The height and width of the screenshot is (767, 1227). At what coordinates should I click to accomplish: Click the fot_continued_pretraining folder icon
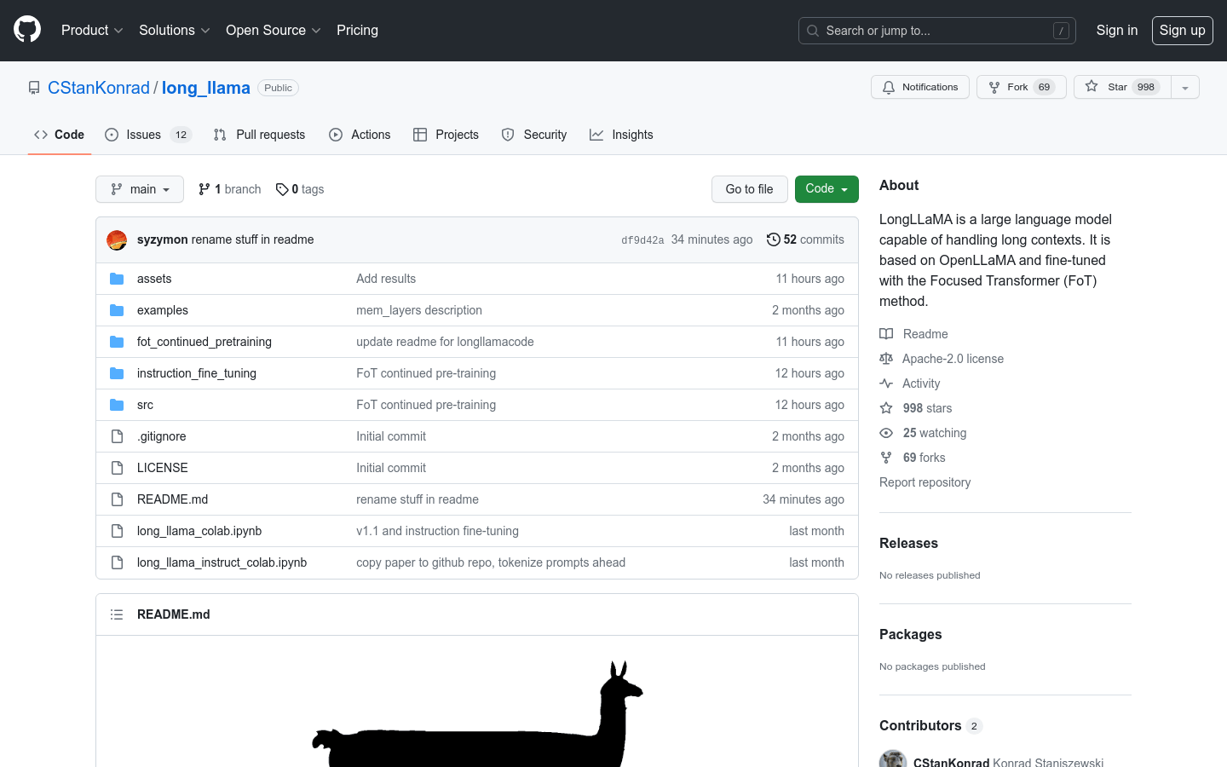tap(117, 342)
